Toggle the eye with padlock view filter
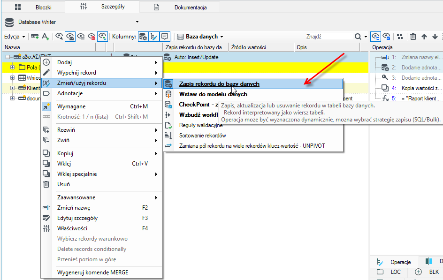Screen dimensions: 443x280 tap(70, 37)
